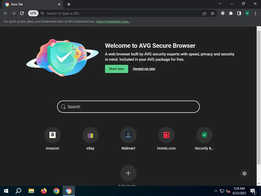Click Remind me later link
The image size is (261, 196).
[144, 69]
